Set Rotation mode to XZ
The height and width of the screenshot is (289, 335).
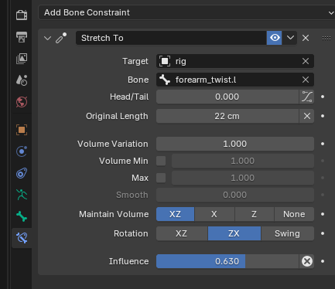click(182, 233)
